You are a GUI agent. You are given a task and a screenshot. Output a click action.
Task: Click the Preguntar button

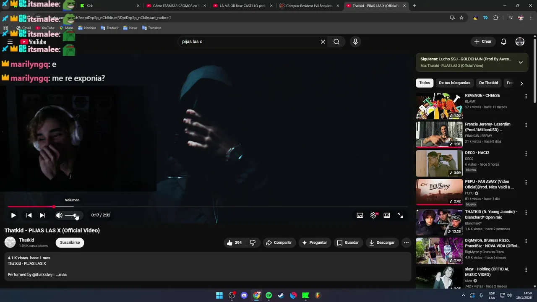(x=315, y=242)
